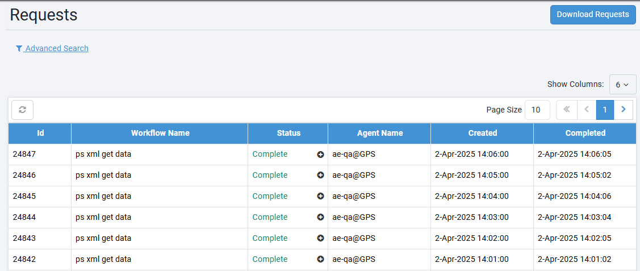Jump to first page double-arrow
The width and height of the screenshot is (640, 271).
pyautogui.click(x=567, y=110)
